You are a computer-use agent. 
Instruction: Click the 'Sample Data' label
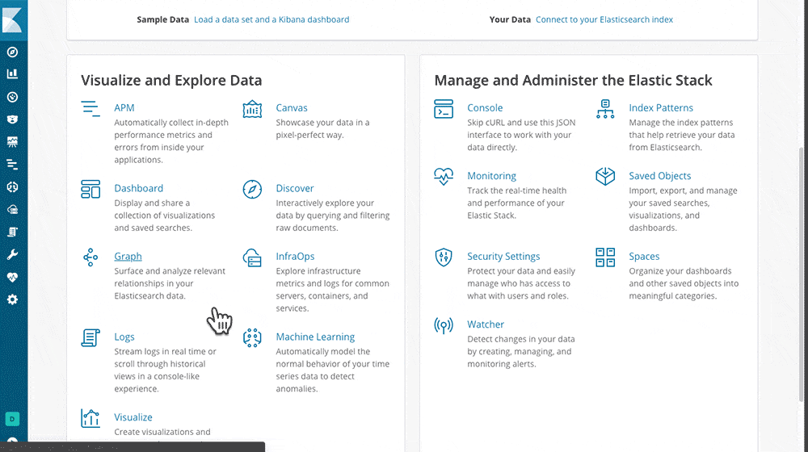click(163, 19)
